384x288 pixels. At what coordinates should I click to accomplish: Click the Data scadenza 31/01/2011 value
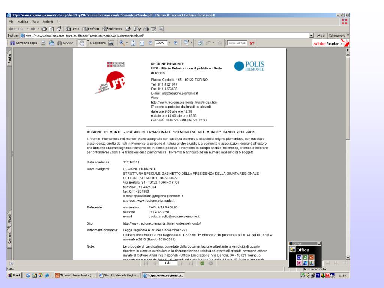tap(131, 162)
